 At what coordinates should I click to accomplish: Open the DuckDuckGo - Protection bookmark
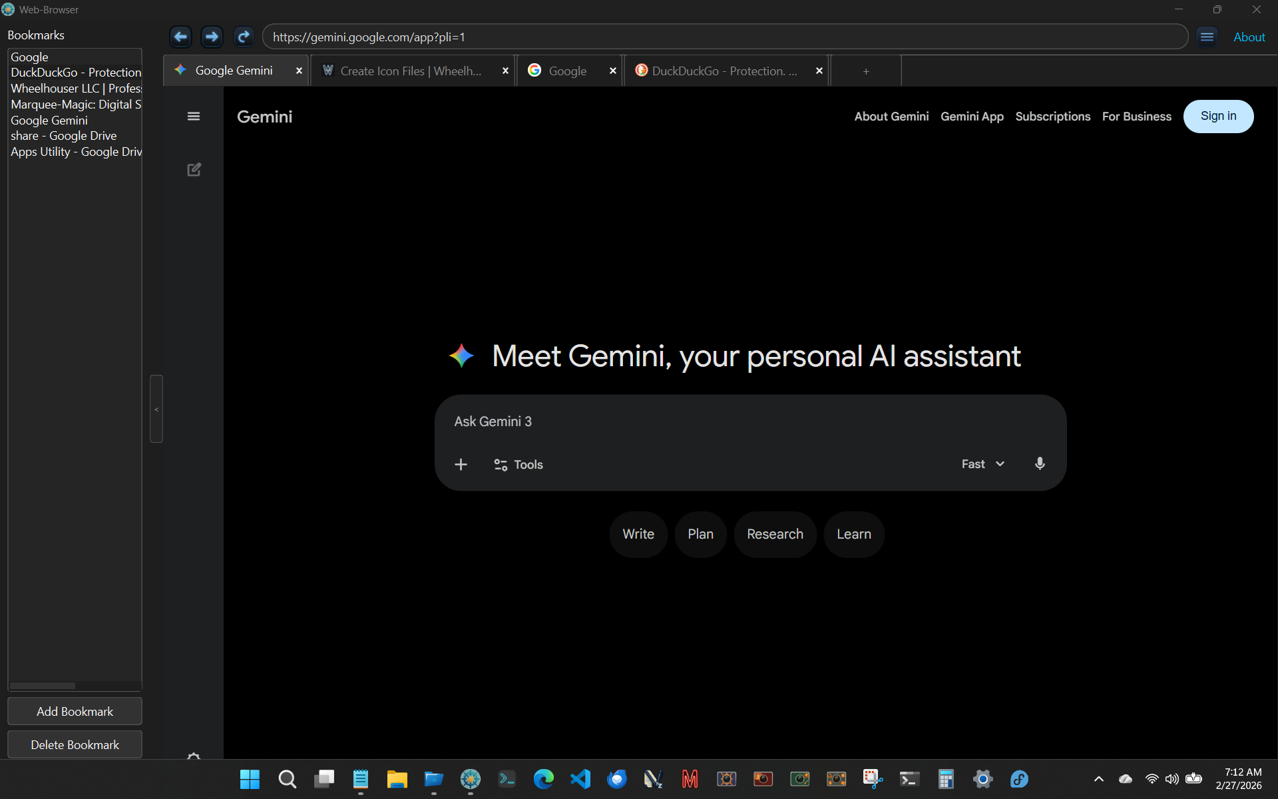point(75,73)
